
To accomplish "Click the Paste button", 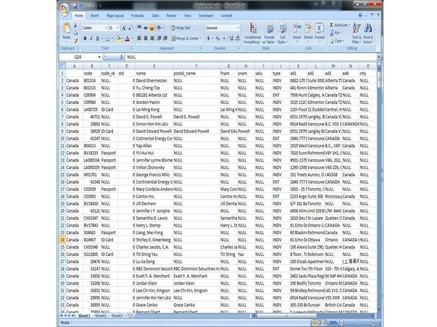I will click(67, 32).
